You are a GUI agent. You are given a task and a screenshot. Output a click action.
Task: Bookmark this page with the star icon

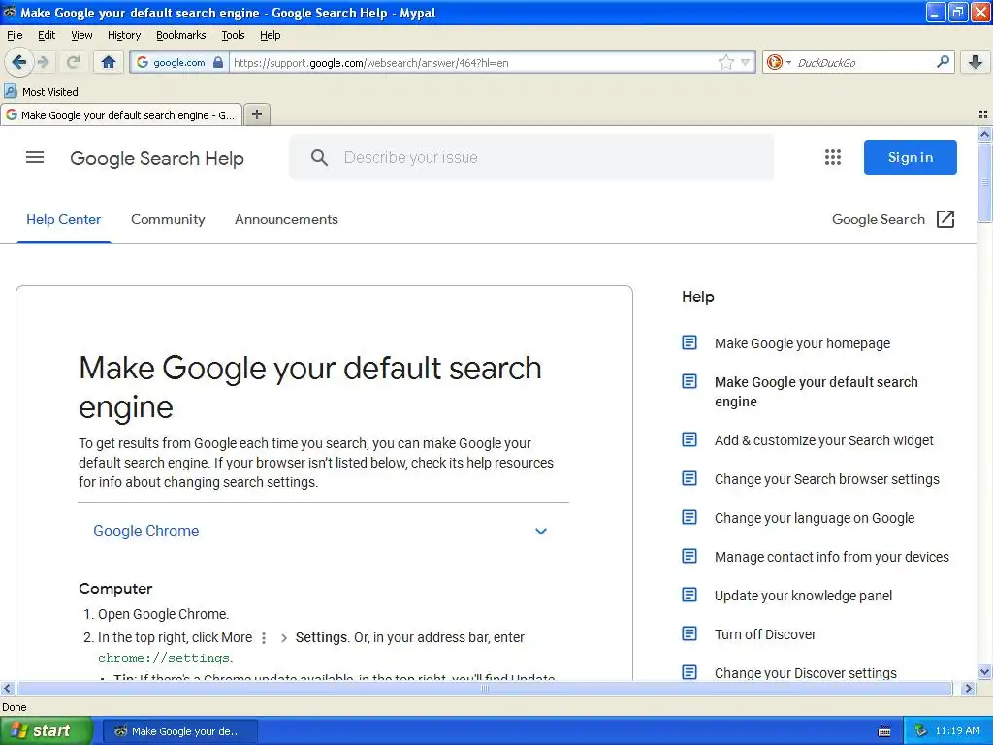pyautogui.click(x=725, y=62)
